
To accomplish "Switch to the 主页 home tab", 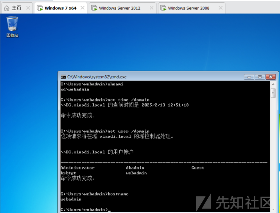I will (x=16, y=8).
